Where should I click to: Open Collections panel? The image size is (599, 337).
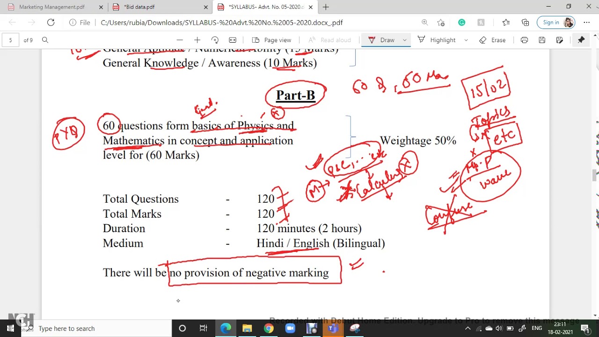(525, 22)
